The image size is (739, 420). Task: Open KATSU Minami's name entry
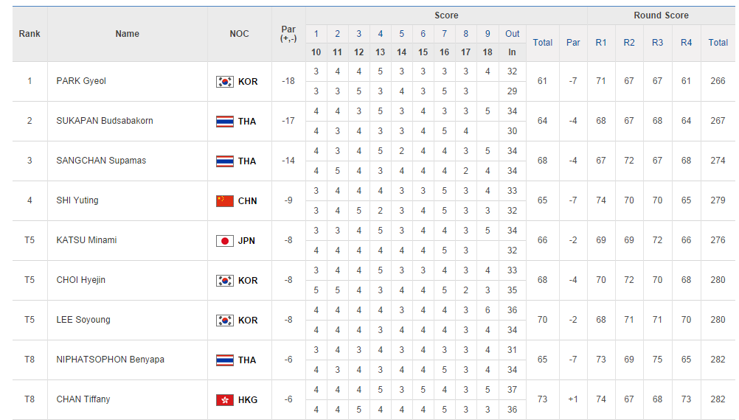(86, 240)
